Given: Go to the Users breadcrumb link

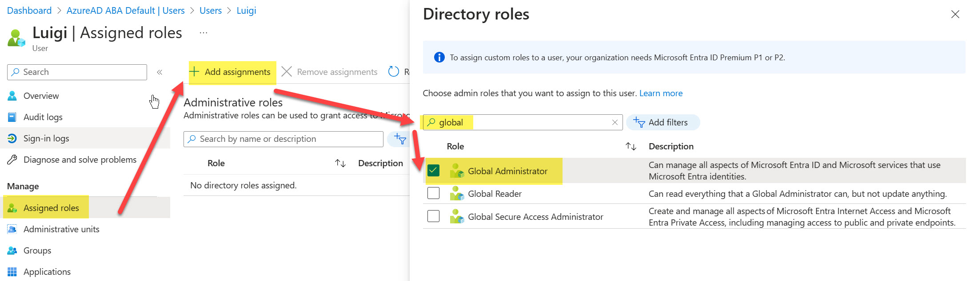Looking at the screenshot, I should [211, 11].
